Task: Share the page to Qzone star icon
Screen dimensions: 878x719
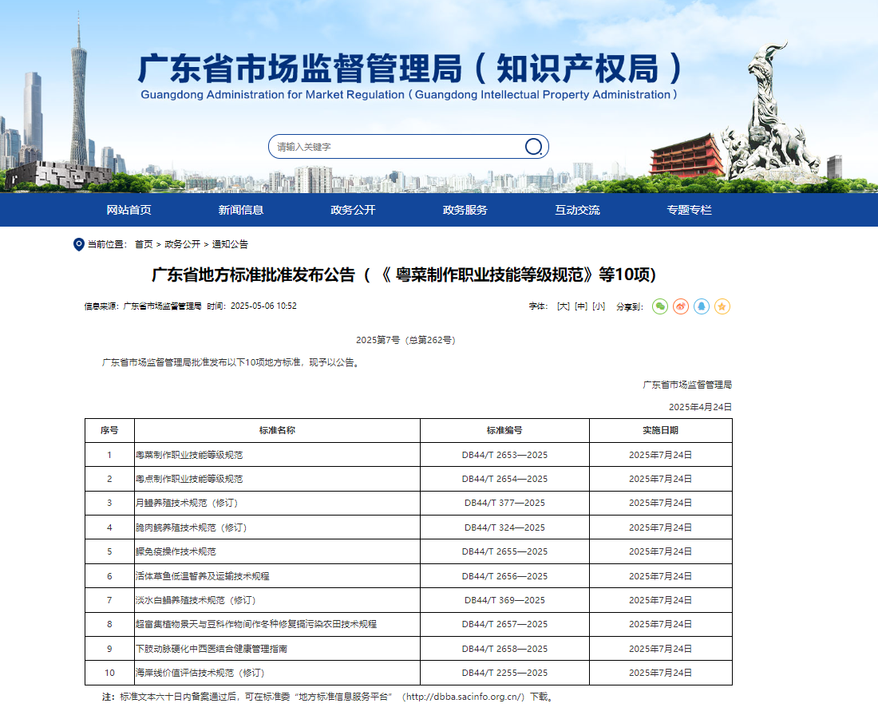Action: coord(722,306)
